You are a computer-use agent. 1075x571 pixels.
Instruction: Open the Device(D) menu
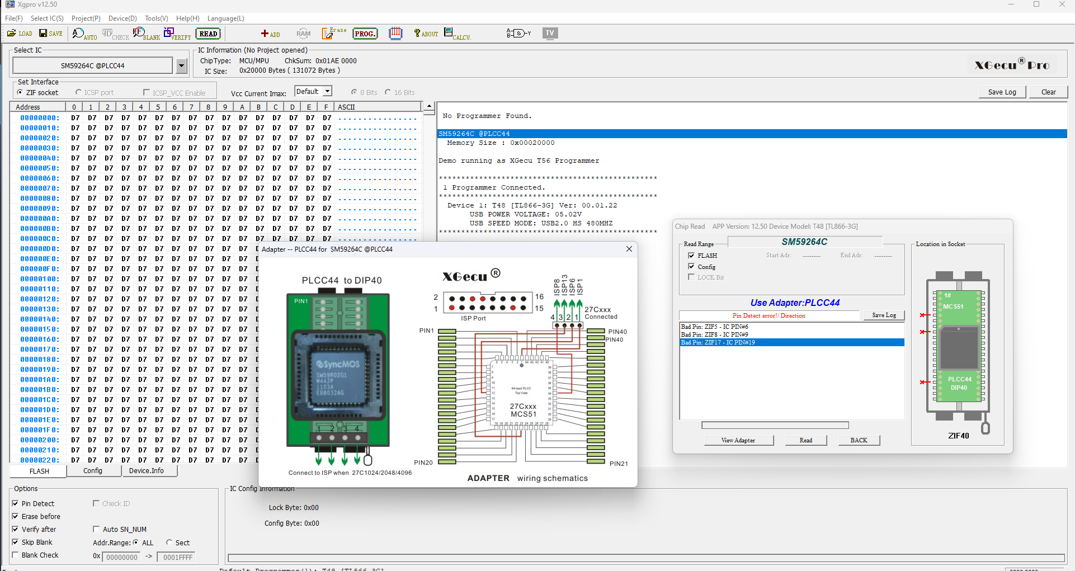point(122,18)
